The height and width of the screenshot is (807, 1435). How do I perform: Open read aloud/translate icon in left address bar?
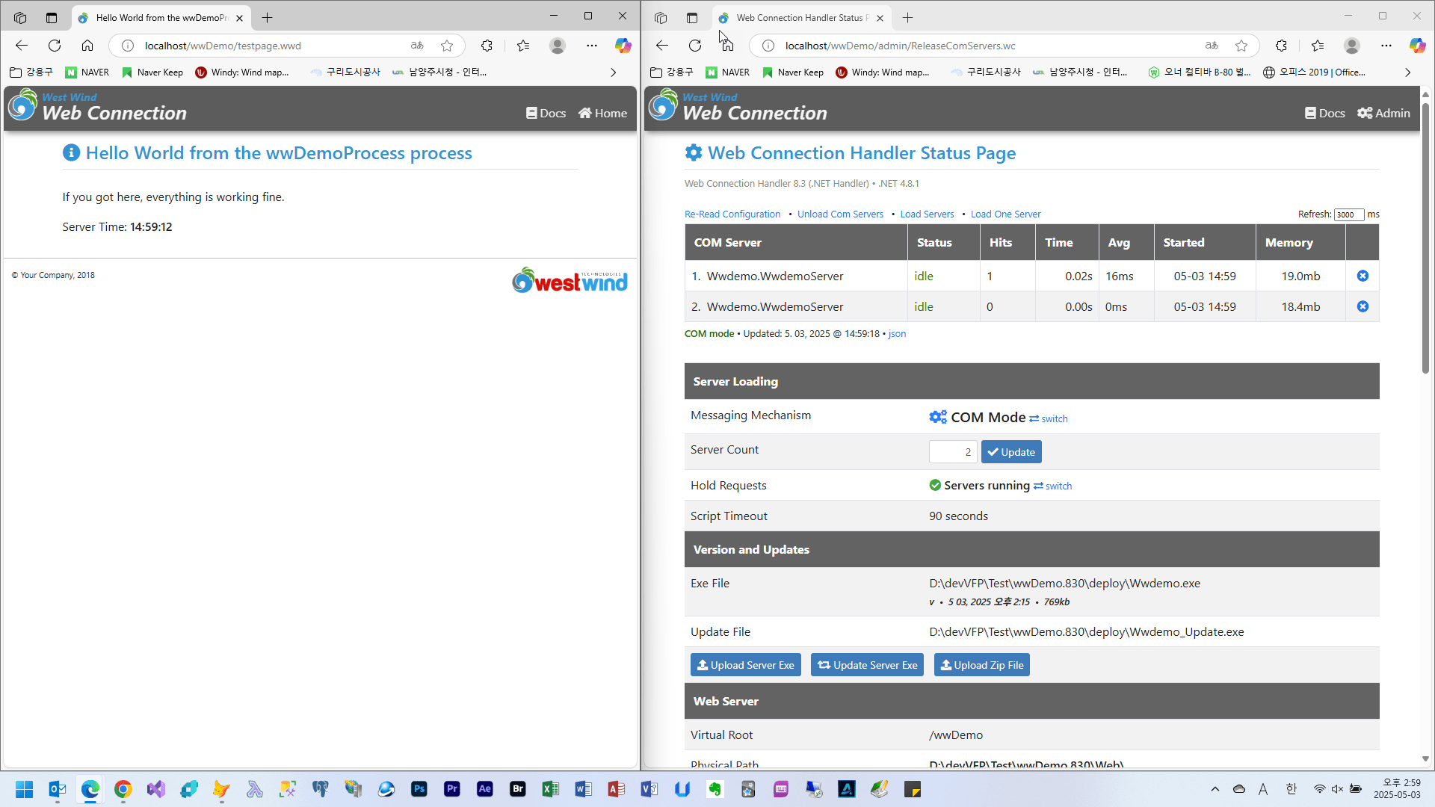click(x=417, y=46)
